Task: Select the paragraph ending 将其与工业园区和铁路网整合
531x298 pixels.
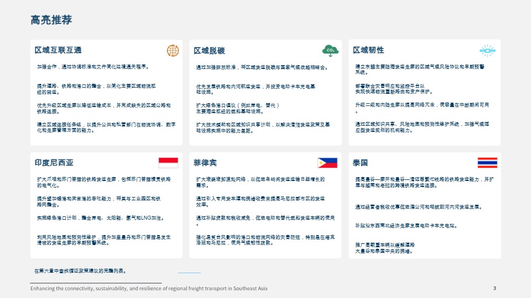Action: pyautogui.click(x=98, y=202)
